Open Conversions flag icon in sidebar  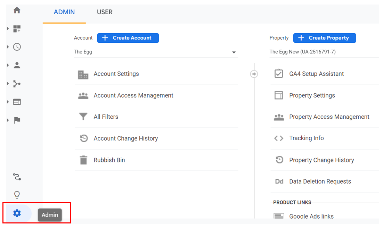coord(17,120)
